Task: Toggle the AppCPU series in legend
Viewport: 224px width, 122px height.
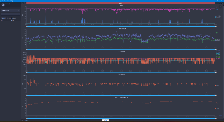Action: click(x=218, y=39)
